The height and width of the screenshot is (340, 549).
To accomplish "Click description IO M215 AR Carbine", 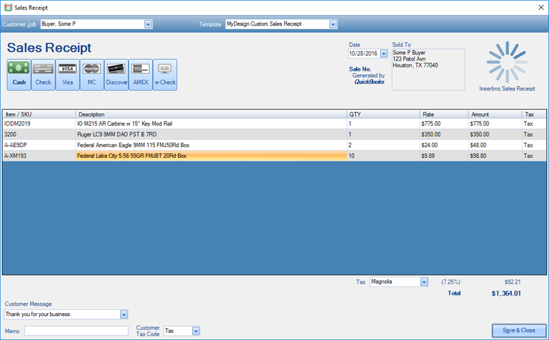I will pyautogui.click(x=211, y=124).
